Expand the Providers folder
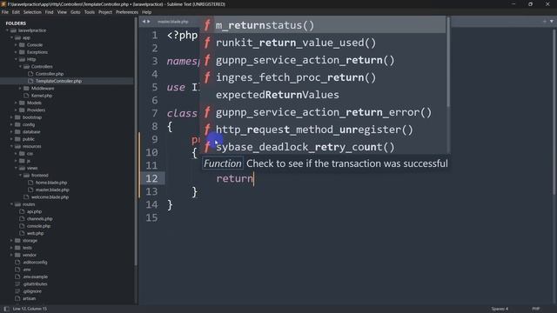Screen dimensions: 557x313 pos(16,110)
